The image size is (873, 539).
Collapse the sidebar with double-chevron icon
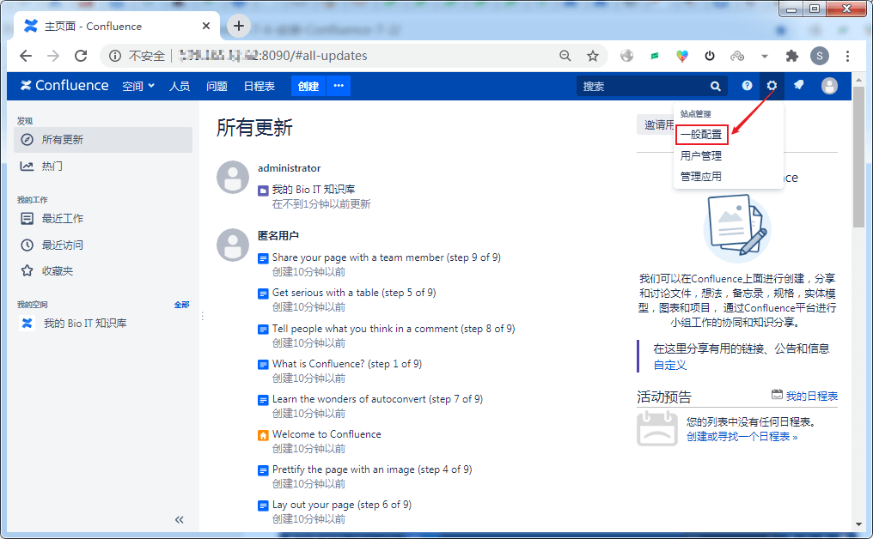[180, 519]
